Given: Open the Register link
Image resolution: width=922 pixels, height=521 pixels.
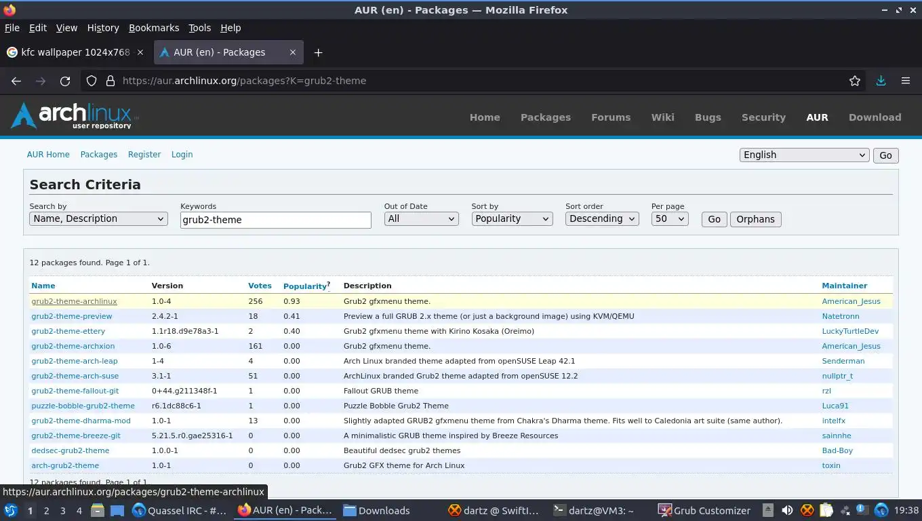Looking at the screenshot, I should tap(144, 155).
